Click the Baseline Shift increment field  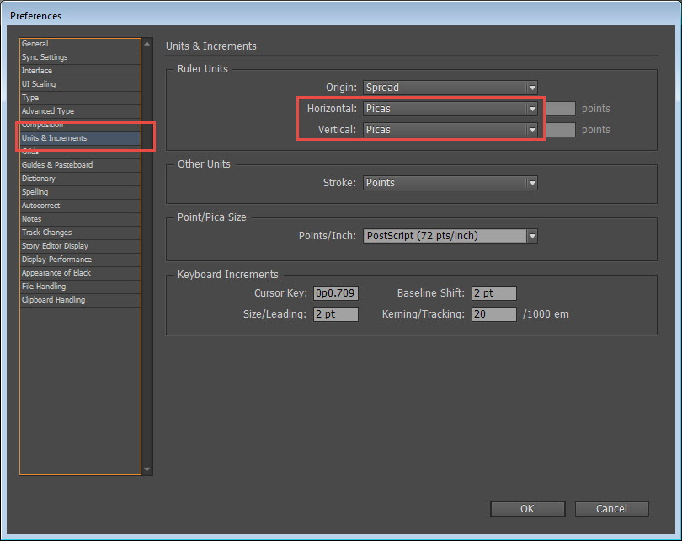point(494,293)
